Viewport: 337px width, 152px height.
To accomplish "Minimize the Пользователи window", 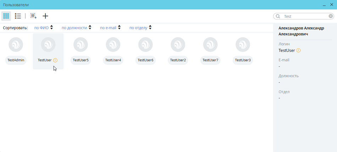I will (x=324, y=5).
